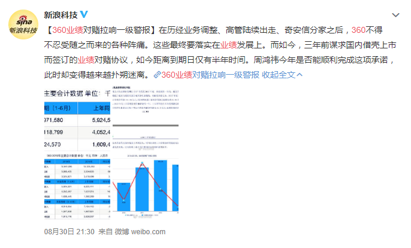This screenshot has height=248, width=411.
Task: Open the 微博 weibo.com source link
Action: tap(140, 232)
